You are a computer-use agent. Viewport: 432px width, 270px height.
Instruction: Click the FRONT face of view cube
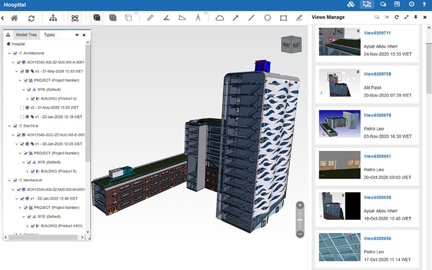click(286, 45)
